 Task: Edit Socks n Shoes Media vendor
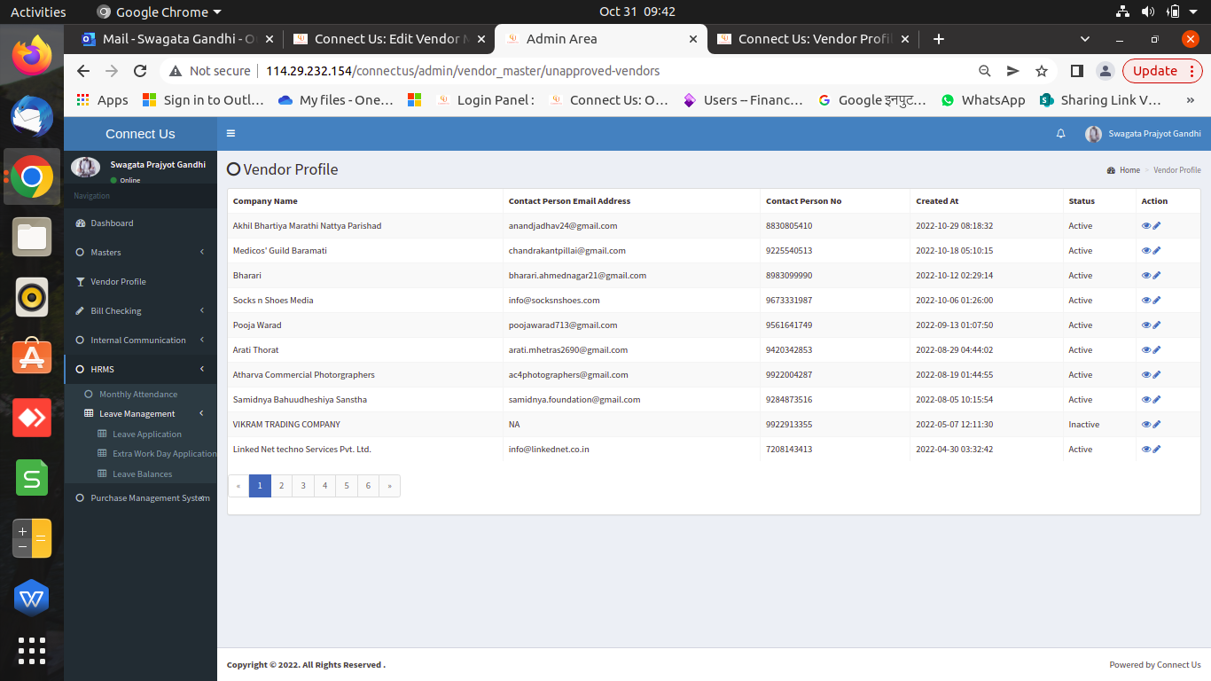coord(1157,301)
